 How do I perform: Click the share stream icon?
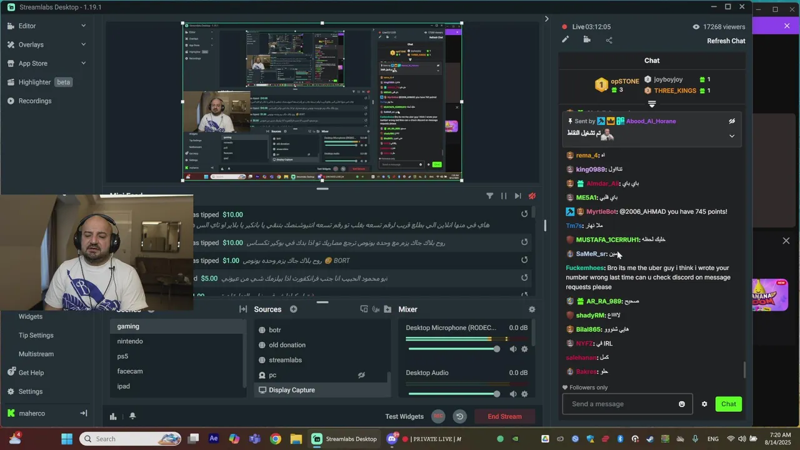pyautogui.click(x=609, y=40)
